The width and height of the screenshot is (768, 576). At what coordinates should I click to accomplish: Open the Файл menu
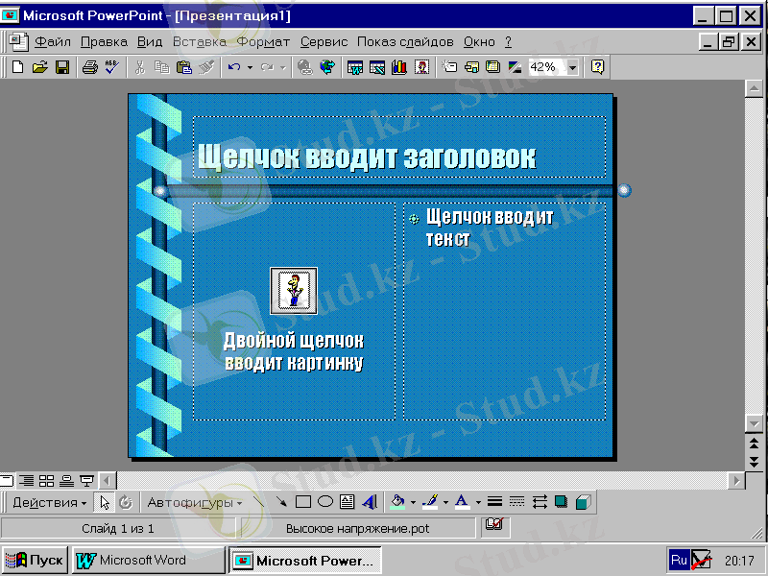[x=53, y=42]
